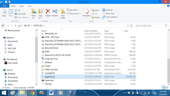The height and width of the screenshot is (96, 170).
Task: Switch to Details view layout icon
Action: tap(164, 87)
